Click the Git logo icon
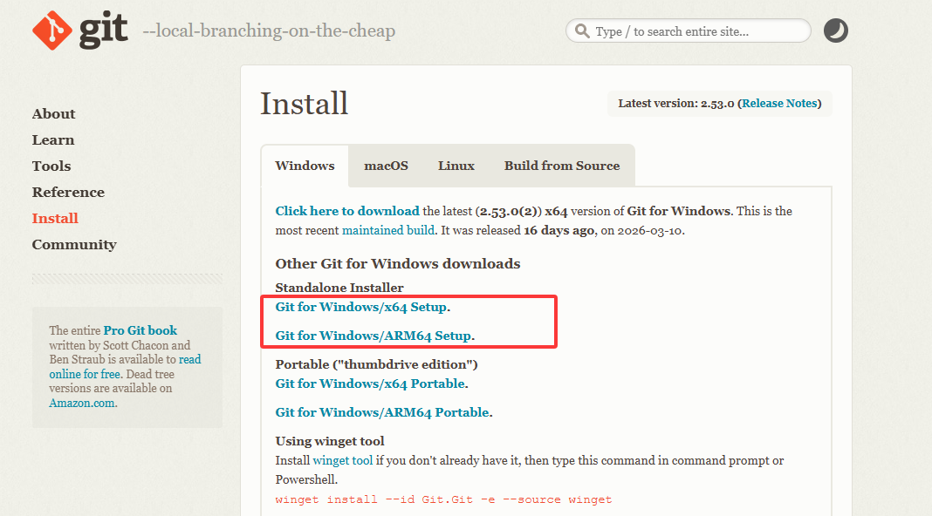The image size is (932, 516). (53, 31)
